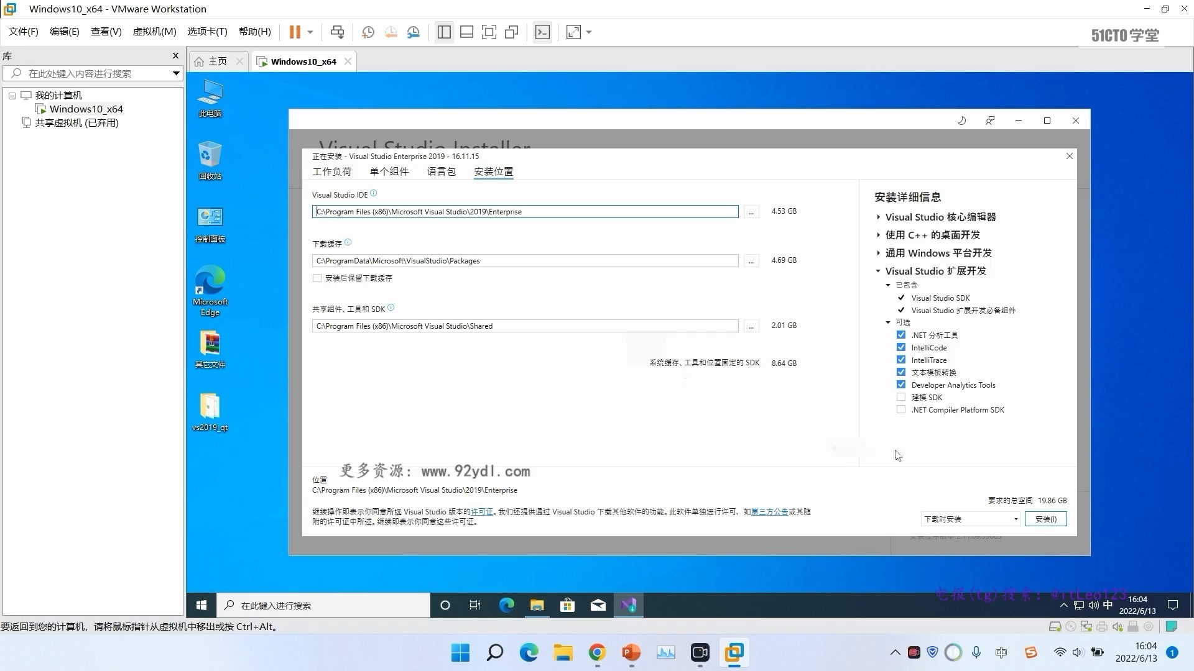
Task: Toggle the library sidebar view icon
Action: click(x=444, y=32)
